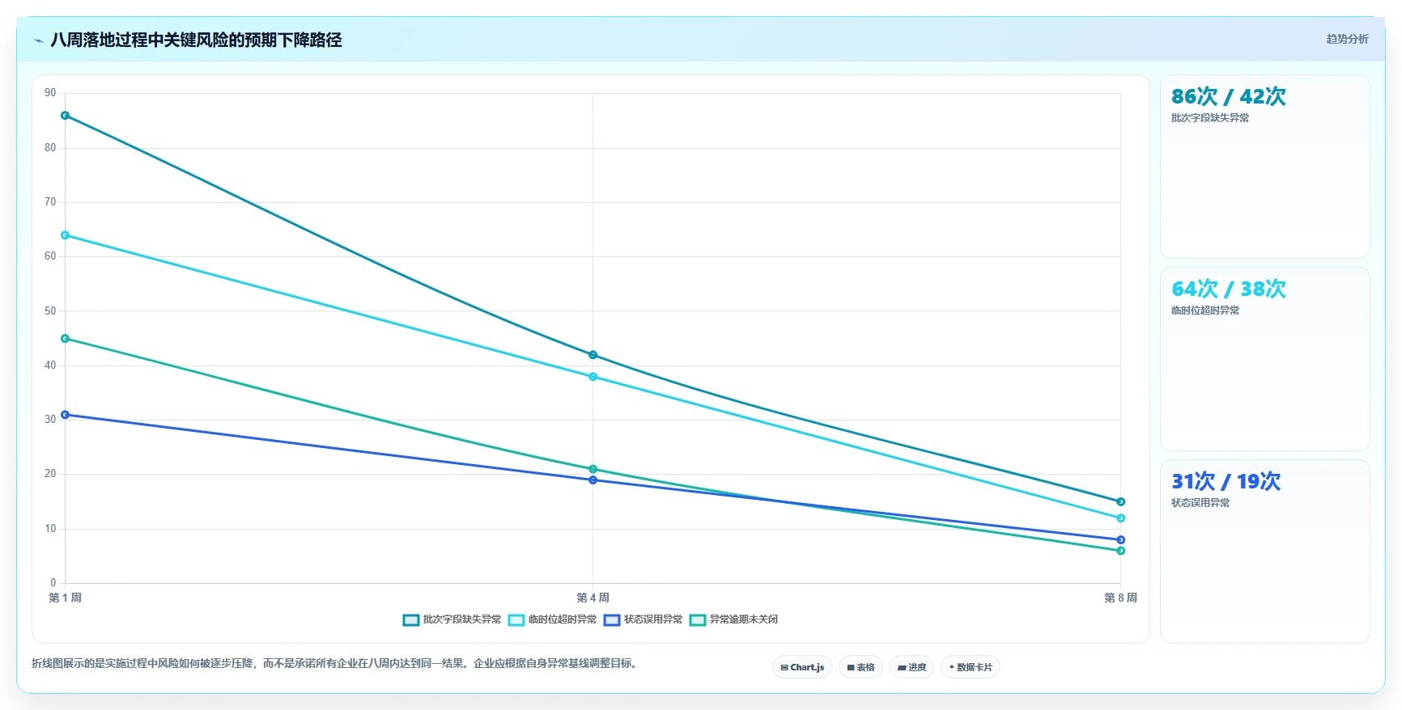This screenshot has height=710, width=1402.
Task: Select the 临时位超时异常 point at 第 8 周 (12)
Action: 1120,518
